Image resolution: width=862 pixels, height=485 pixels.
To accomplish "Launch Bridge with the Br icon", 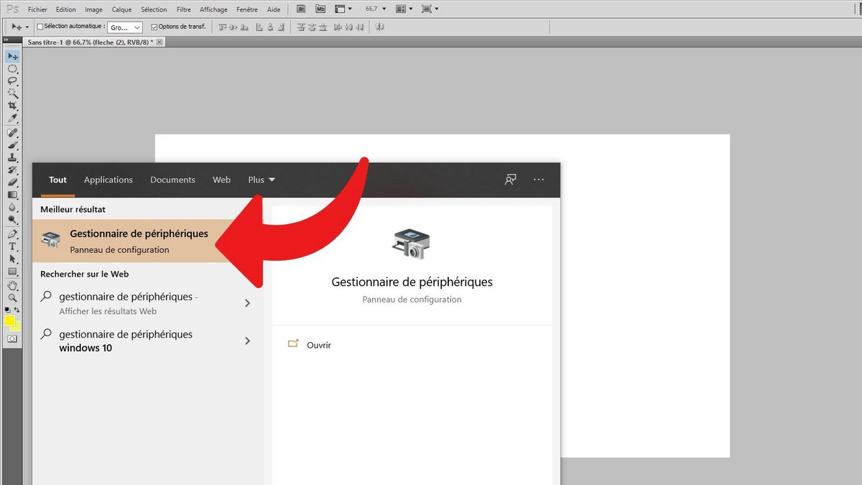I will [x=302, y=9].
